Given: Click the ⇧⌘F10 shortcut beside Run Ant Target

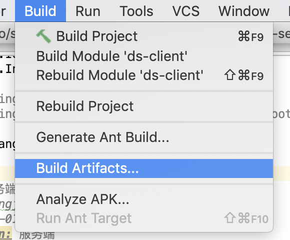Looking at the screenshot, I should 246,218.
